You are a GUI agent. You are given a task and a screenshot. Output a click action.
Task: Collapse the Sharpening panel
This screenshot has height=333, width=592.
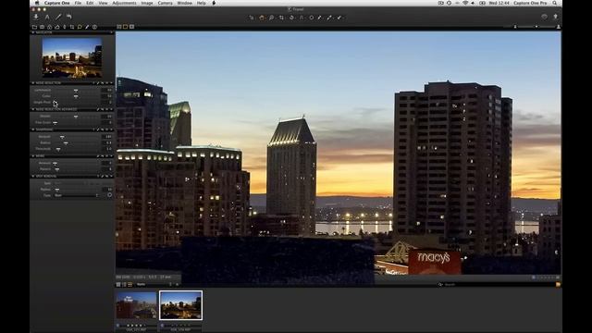[33, 129]
